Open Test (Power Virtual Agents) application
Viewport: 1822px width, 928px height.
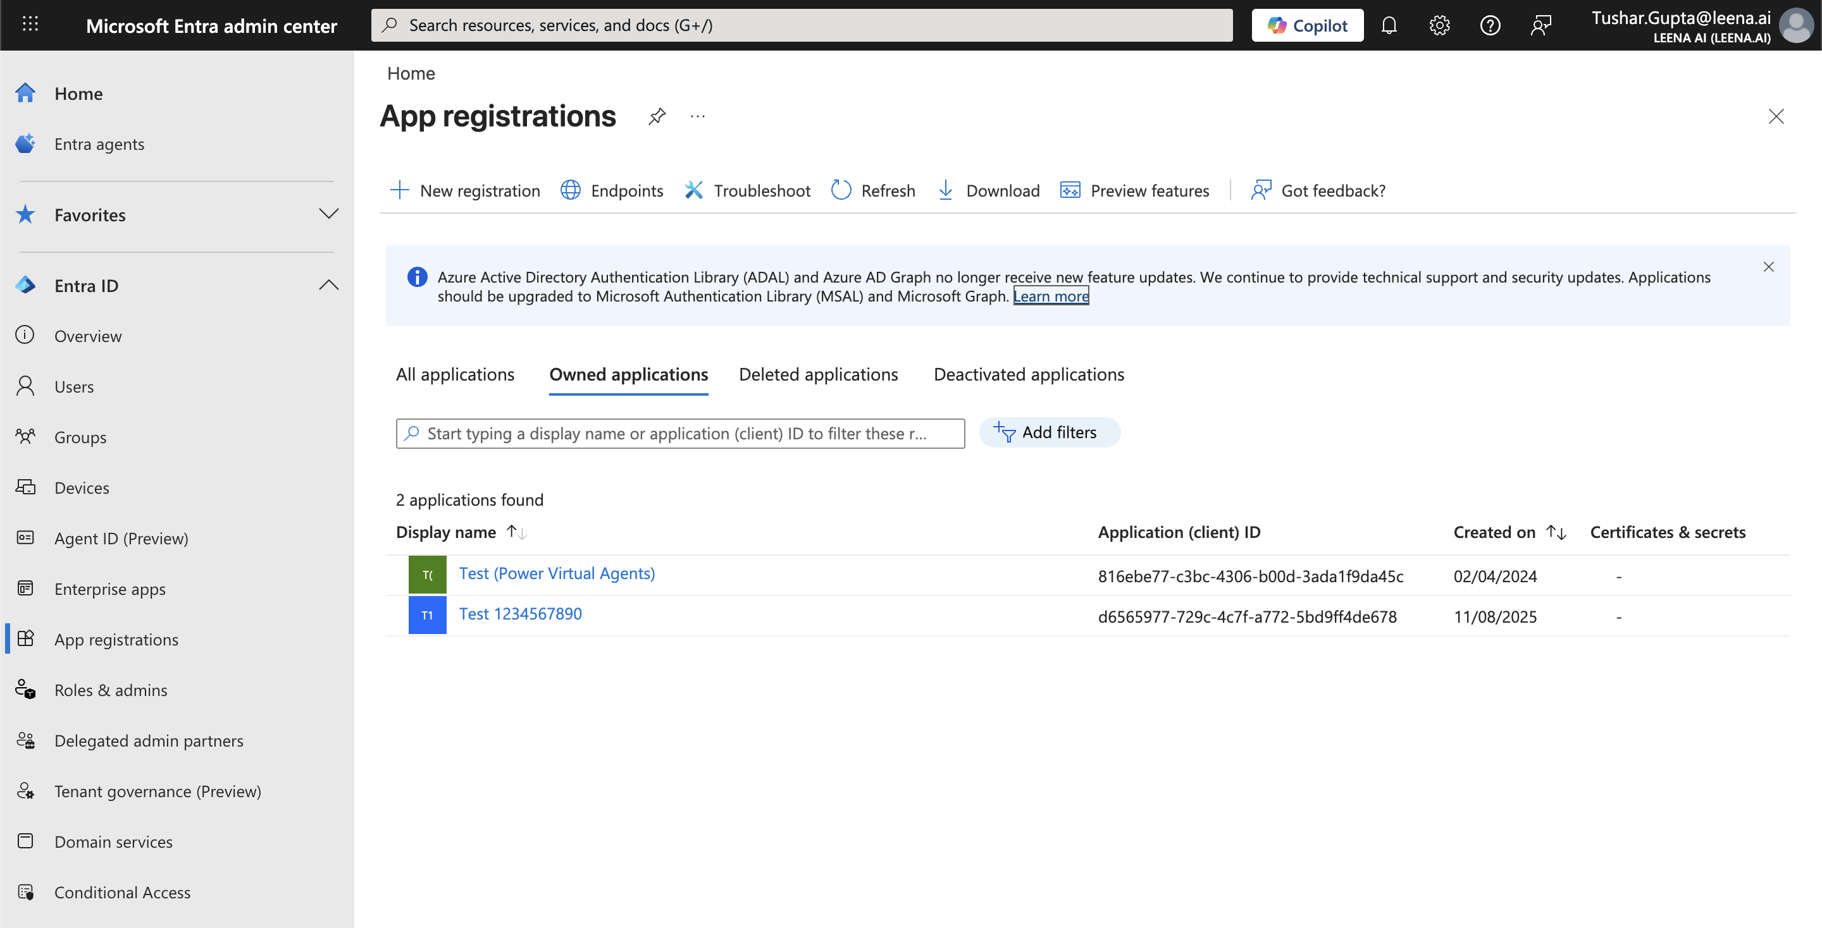pyautogui.click(x=557, y=573)
